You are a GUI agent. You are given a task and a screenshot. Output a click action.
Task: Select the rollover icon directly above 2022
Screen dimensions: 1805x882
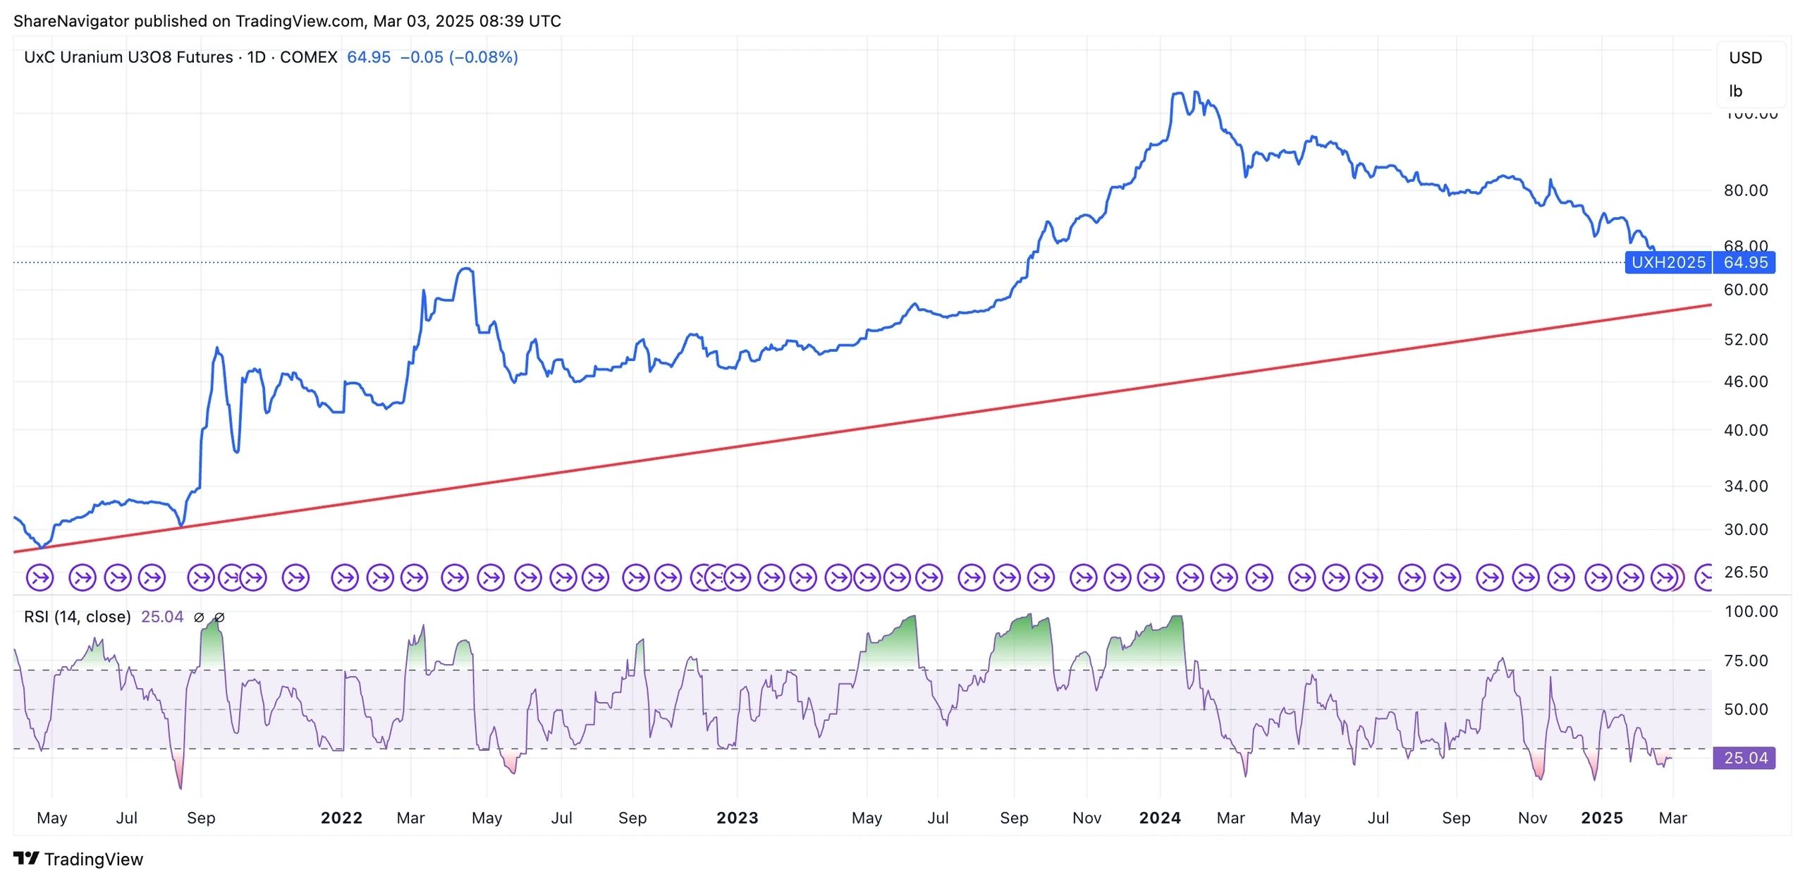[345, 578]
